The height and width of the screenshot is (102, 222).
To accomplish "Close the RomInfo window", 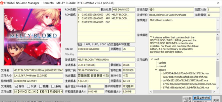I will 218,3.
